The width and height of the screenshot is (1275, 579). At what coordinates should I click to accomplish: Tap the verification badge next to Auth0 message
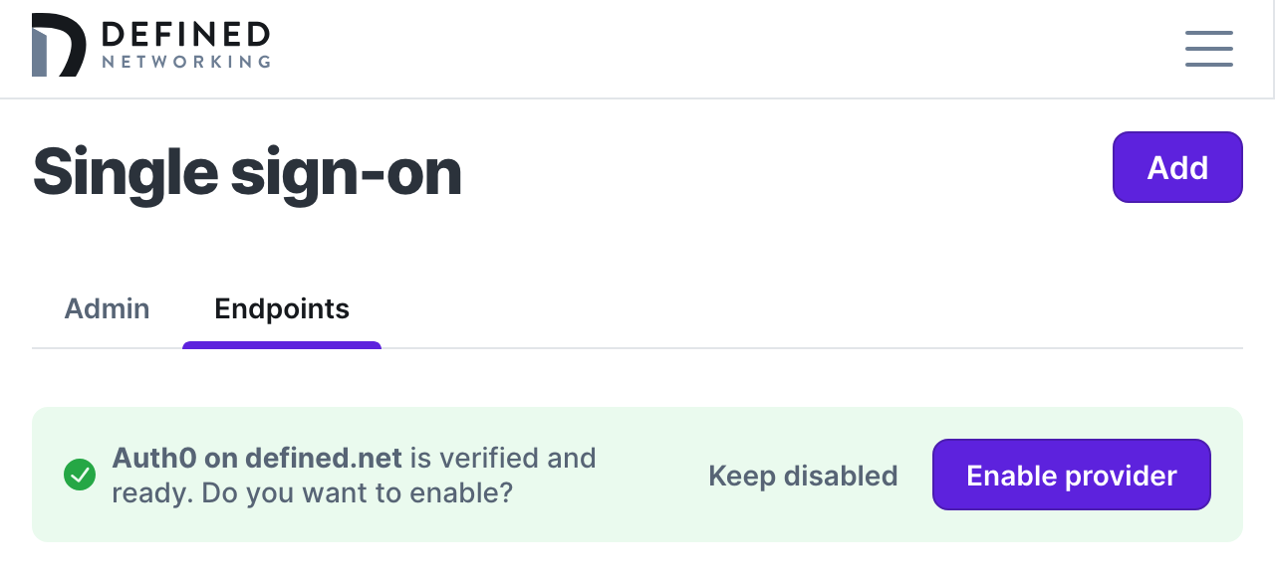(79, 475)
